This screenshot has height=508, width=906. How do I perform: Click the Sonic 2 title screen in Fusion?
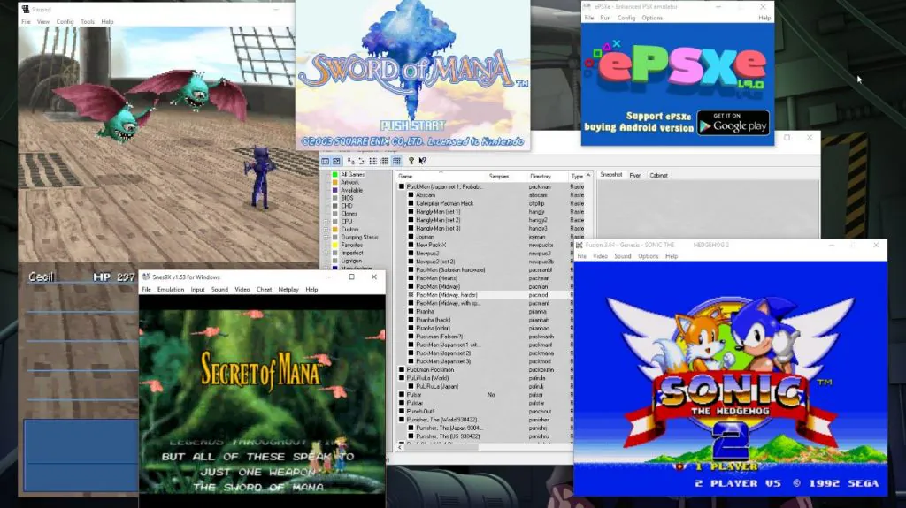(x=730, y=379)
